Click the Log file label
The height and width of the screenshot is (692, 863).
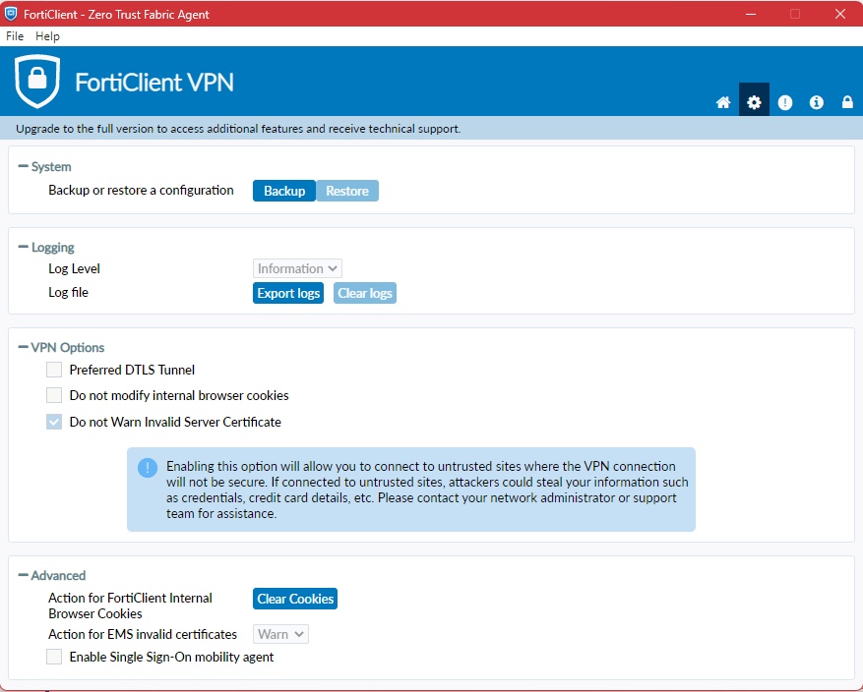[x=68, y=292]
